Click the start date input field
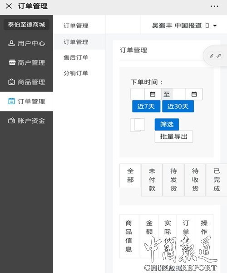This screenshot has height=273, width=227. [138, 94]
